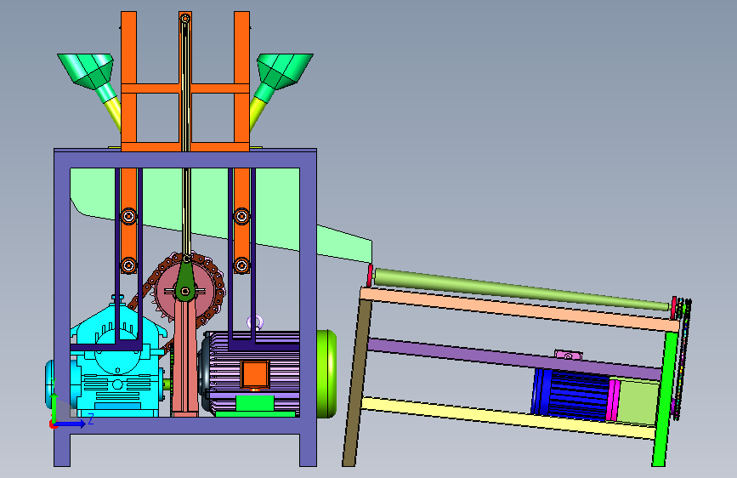Pick the bright green block under orange terminal box
Screen dimensions: 737x478
(255, 403)
